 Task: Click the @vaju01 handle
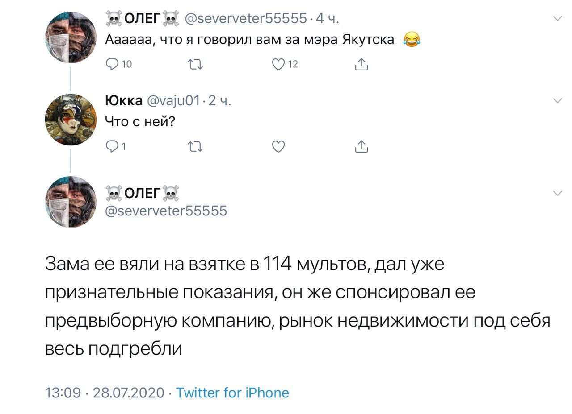(173, 101)
